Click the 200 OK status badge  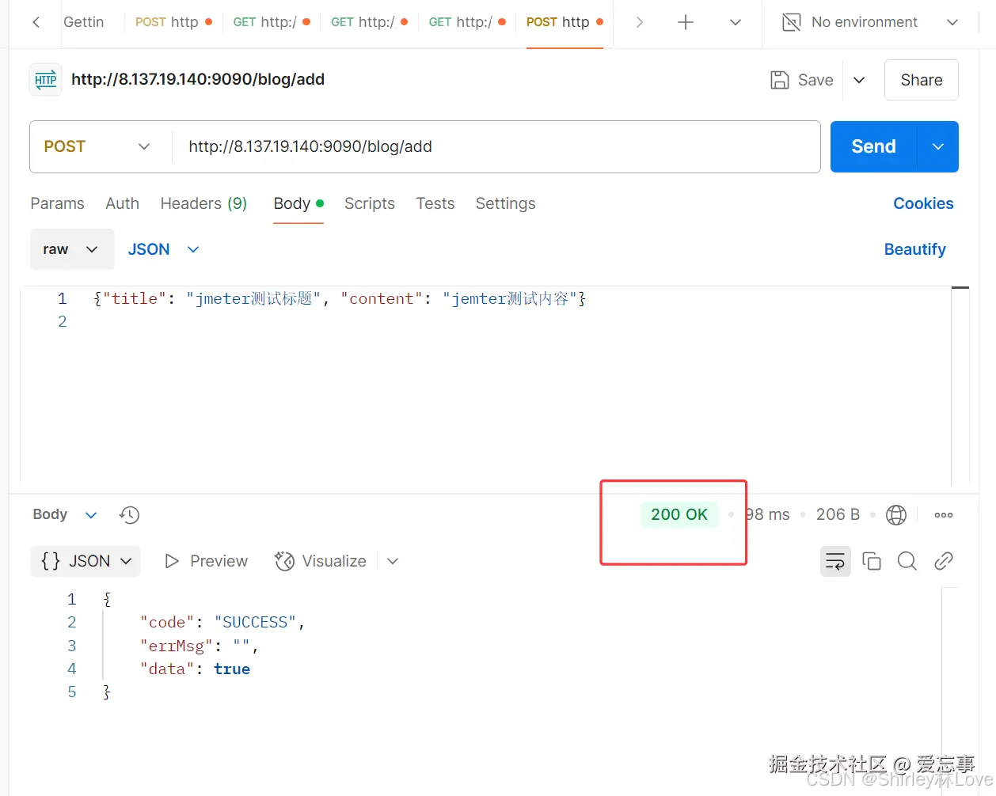click(679, 514)
